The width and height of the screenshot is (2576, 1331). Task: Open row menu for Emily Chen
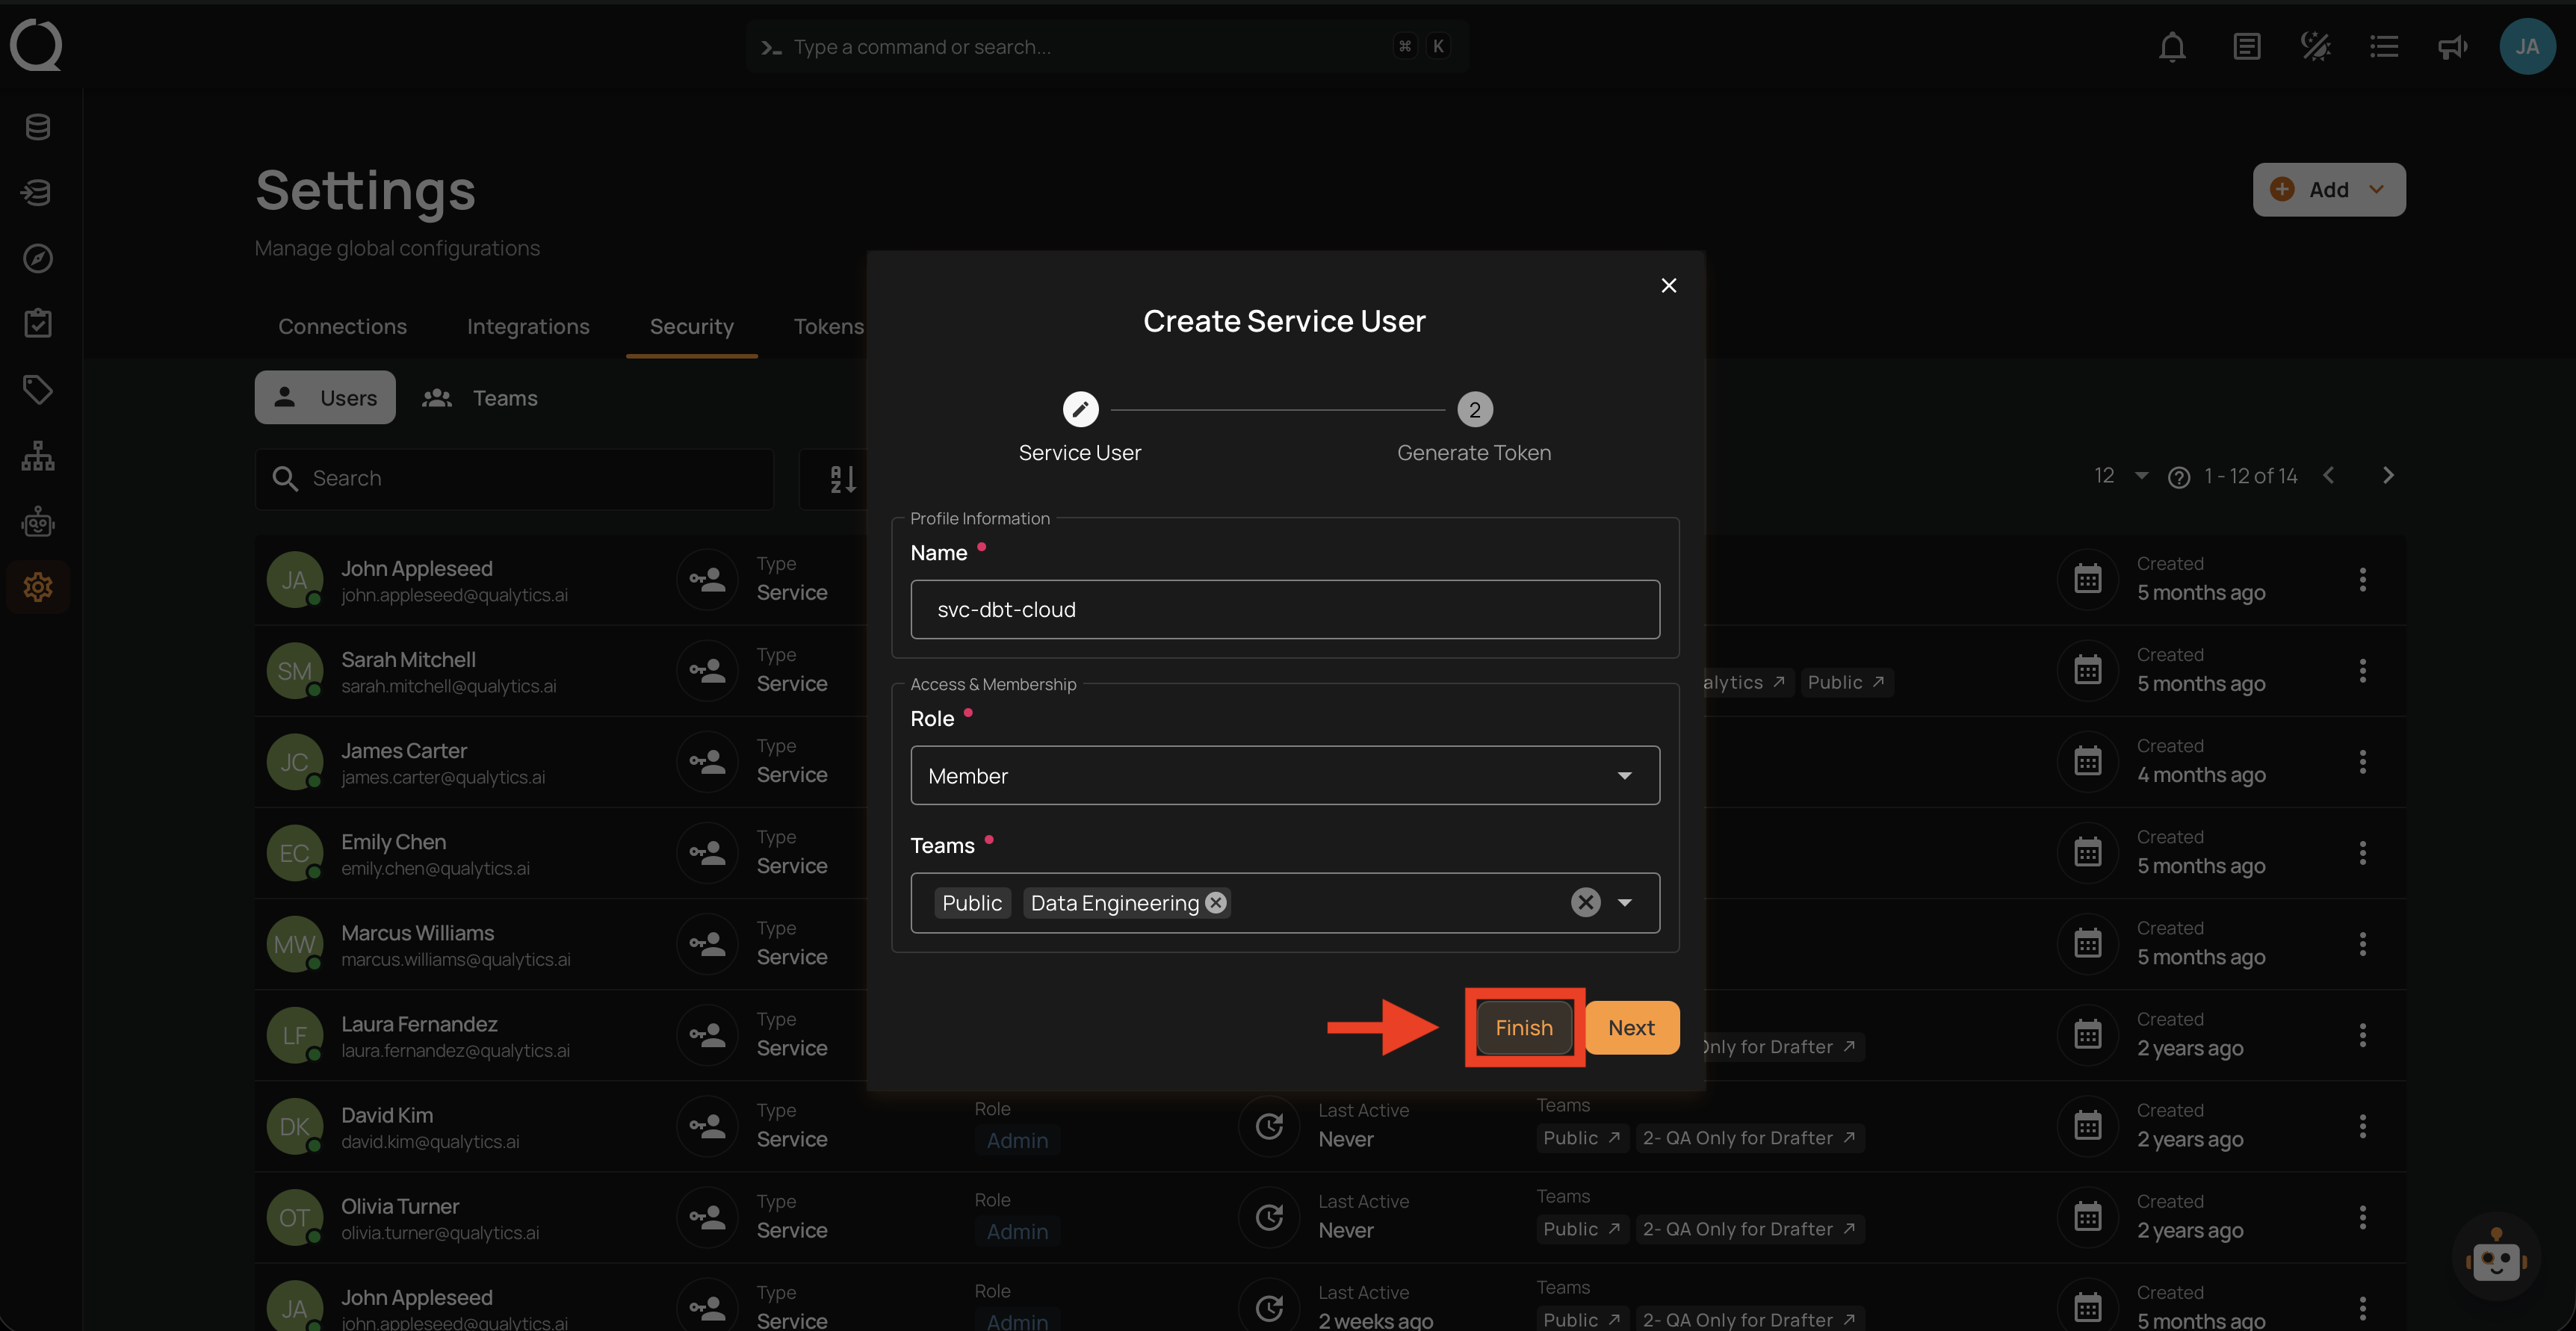tap(2362, 853)
